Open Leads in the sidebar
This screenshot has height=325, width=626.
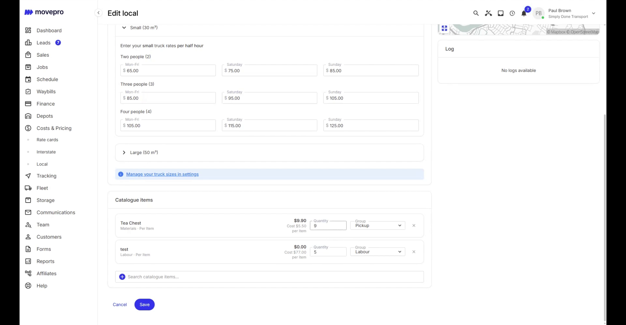[x=43, y=43]
